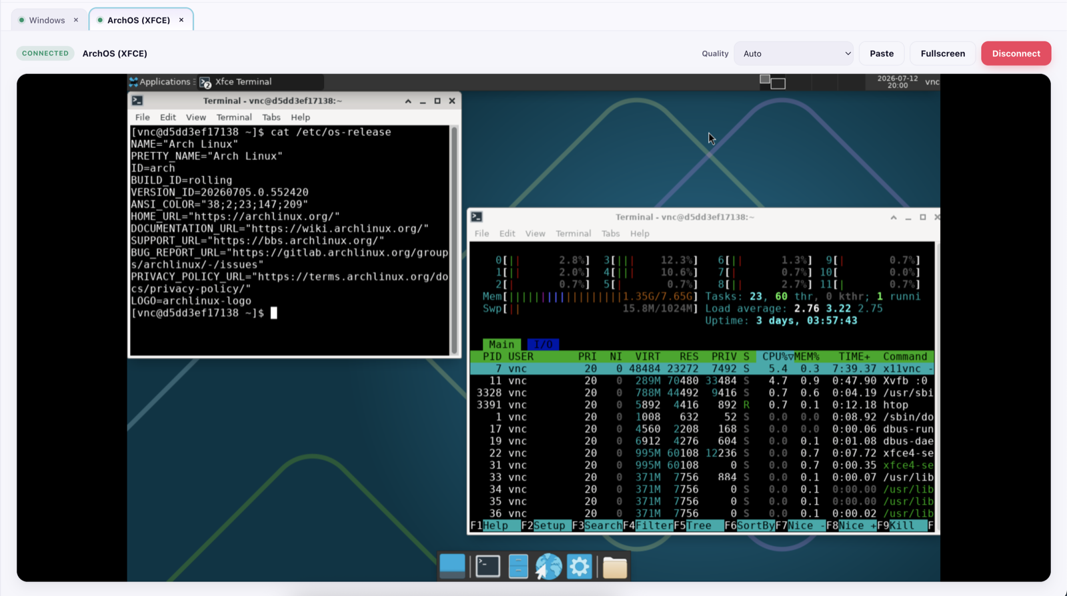The height and width of the screenshot is (596, 1067).
Task: Select the htop row for PID 19 dbus-dae
Action: pyautogui.click(x=702, y=441)
